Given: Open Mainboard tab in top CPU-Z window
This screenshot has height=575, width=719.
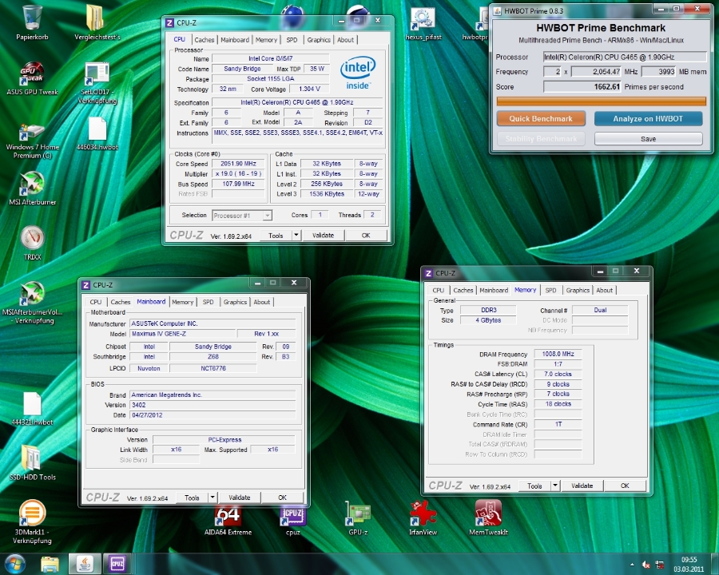Looking at the screenshot, I should click(235, 40).
